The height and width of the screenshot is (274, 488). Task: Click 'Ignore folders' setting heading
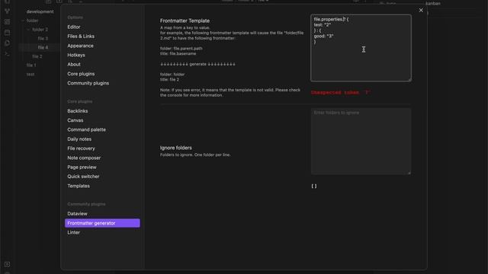[x=176, y=148]
